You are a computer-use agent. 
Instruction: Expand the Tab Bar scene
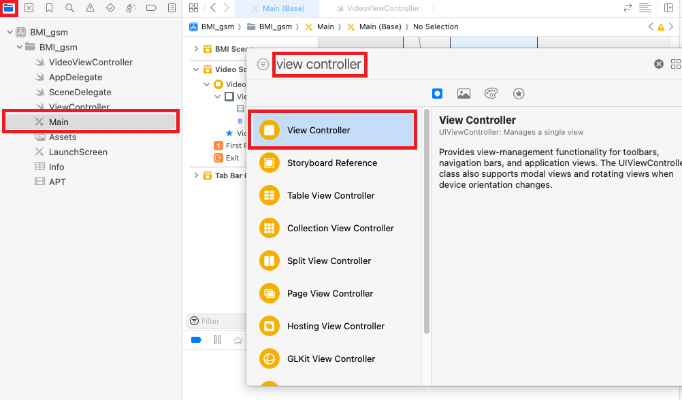196,176
